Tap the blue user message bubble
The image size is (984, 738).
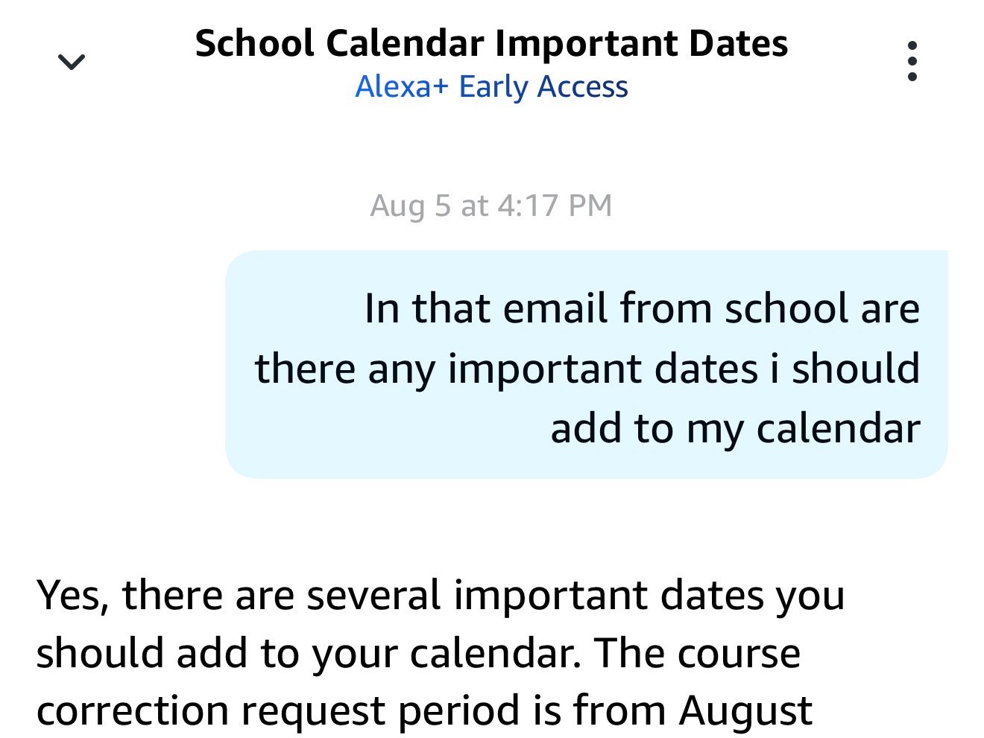click(x=586, y=364)
